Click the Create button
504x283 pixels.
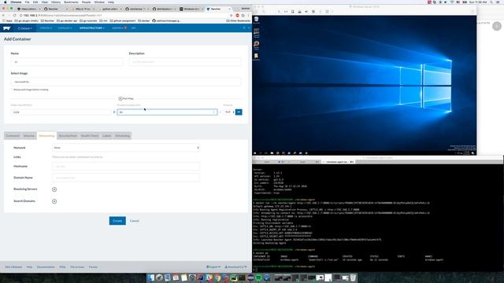117,221
